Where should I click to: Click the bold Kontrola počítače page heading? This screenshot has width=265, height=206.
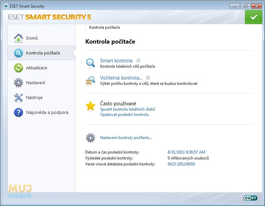click(110, 42)
